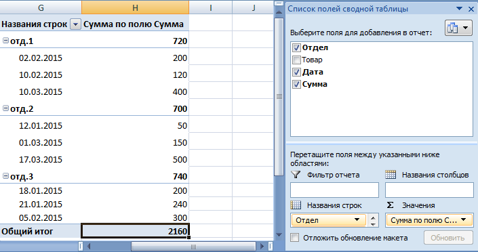Image resolution: width=478 pixels, height=252 pixels.
Task: Collapse the отд.2 group
Action: point(5,108)
